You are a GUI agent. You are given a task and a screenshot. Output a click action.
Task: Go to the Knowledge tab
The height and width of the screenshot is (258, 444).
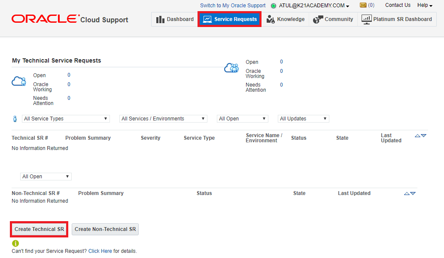286,19
